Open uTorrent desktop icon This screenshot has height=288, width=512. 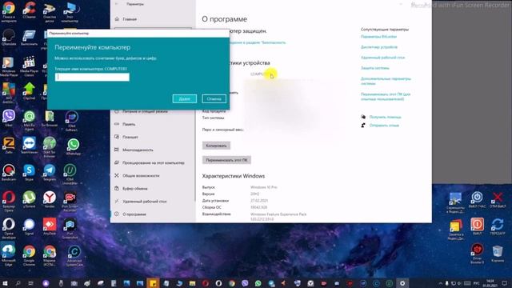pos(29,199)
